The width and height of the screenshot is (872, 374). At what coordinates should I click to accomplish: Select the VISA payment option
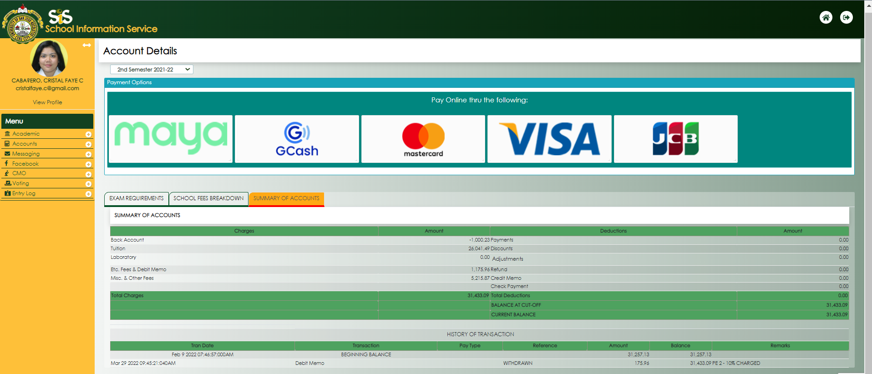549,138
